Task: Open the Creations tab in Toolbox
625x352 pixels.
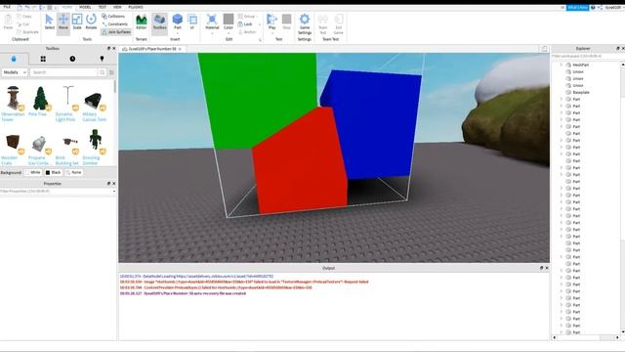Action: pos(102,59)
